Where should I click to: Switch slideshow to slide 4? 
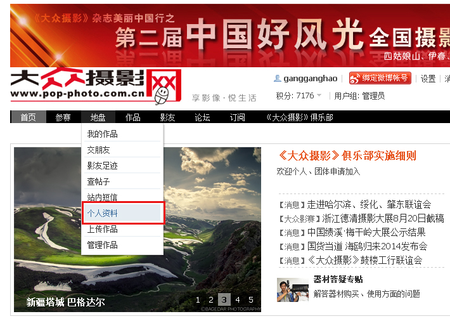238,299
